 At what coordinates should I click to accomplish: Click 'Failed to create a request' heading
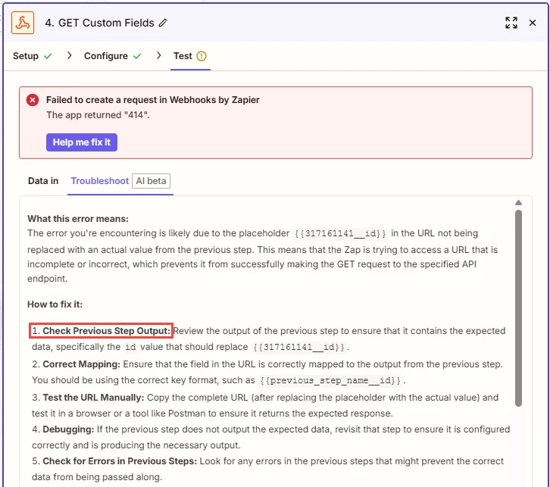(x=152, y=100)
